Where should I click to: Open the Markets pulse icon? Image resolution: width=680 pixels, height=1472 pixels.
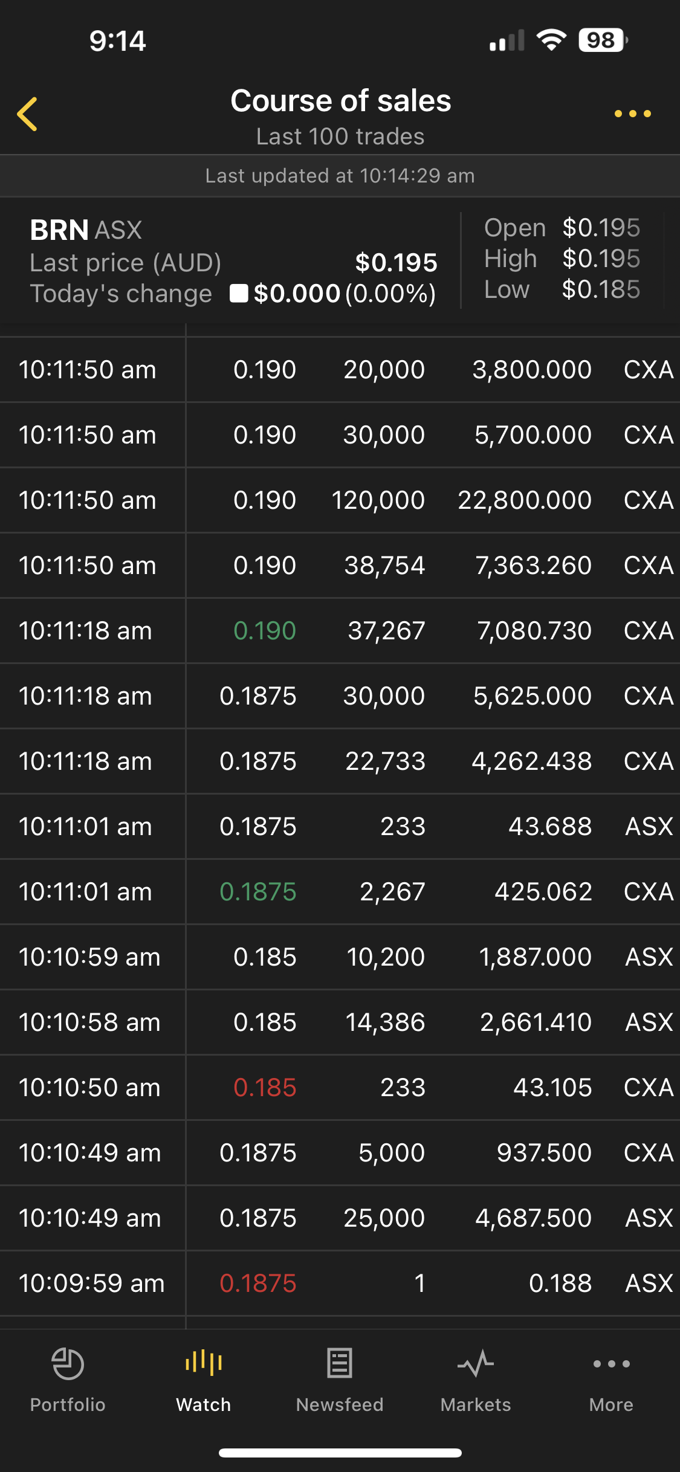pyautogui.click(x=476, y=1364)
